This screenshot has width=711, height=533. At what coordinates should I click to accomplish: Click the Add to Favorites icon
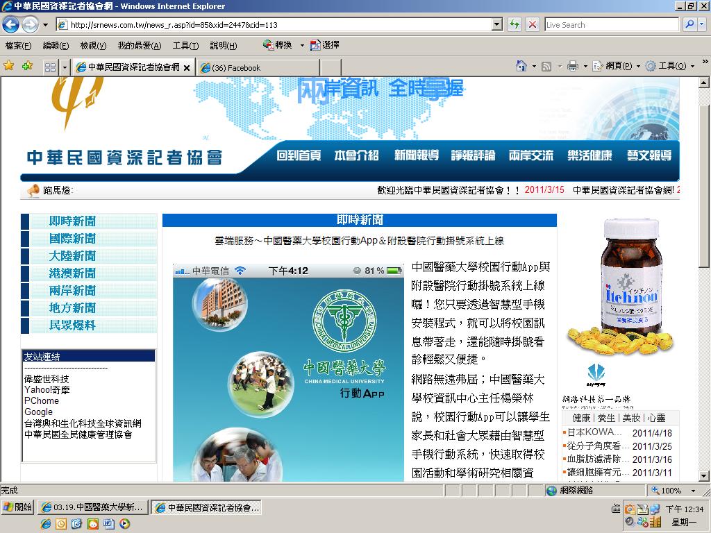tap(27, 66)
